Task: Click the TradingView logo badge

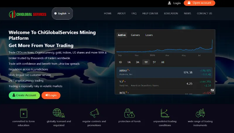Action: 213,90
